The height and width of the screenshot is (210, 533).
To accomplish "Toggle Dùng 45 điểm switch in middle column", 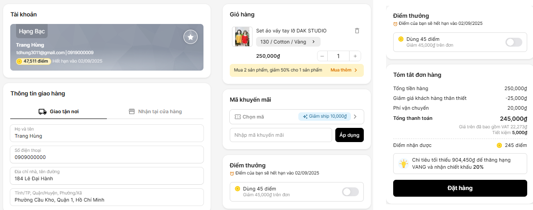I will (350, 192).
